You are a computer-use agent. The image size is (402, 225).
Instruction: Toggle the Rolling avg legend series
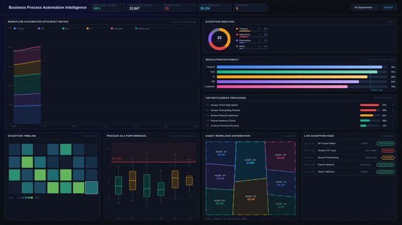142,29
